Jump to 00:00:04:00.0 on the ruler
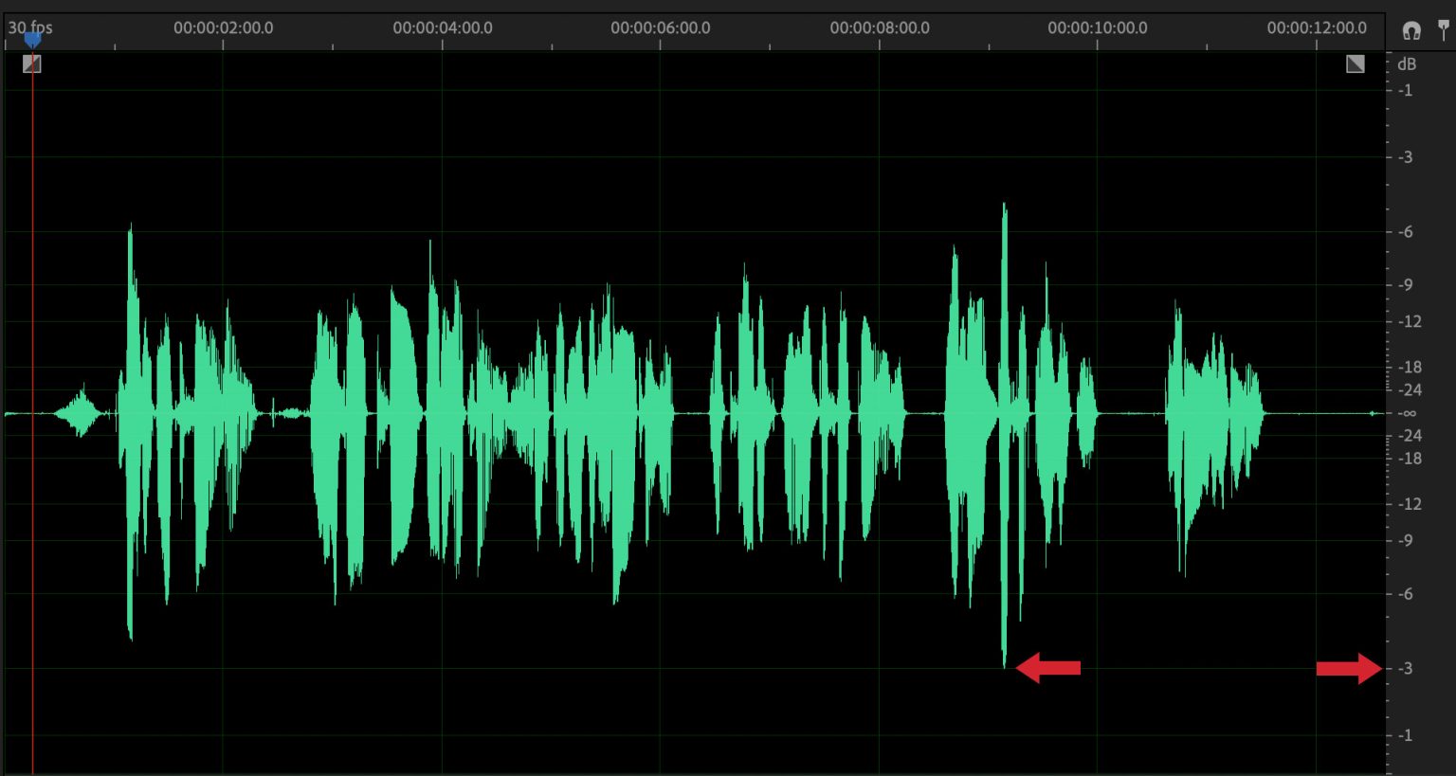 coord(443,27)
